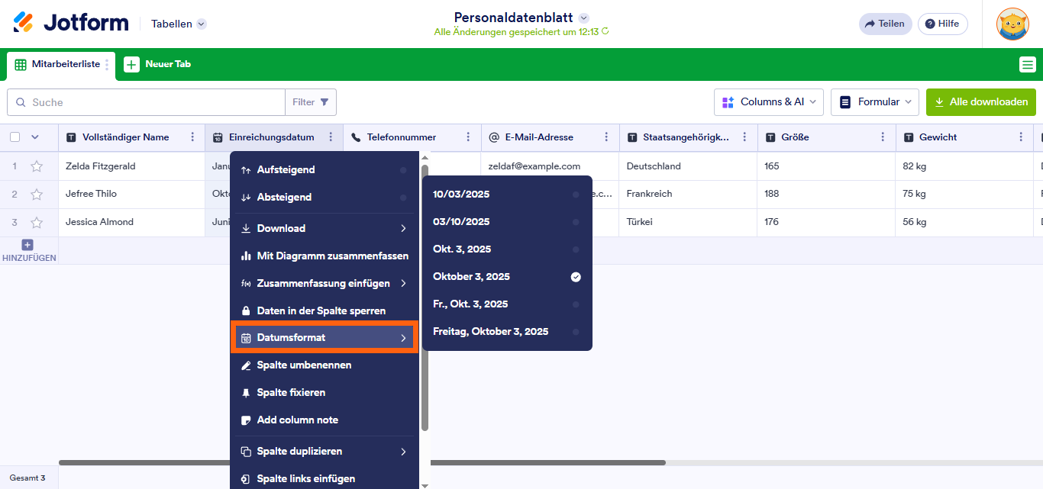Click the Filter funnel icon

[310, 101]
